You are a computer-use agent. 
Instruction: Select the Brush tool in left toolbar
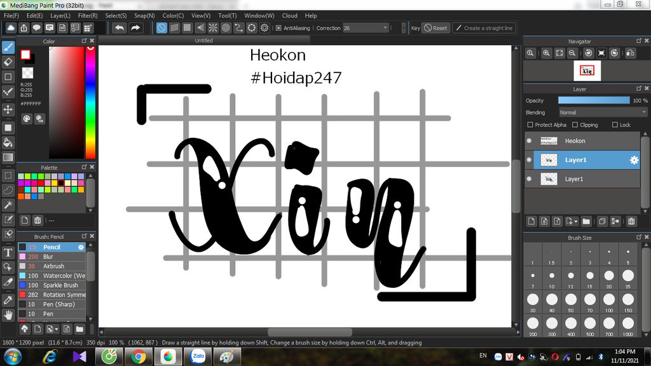pos(8,47)
